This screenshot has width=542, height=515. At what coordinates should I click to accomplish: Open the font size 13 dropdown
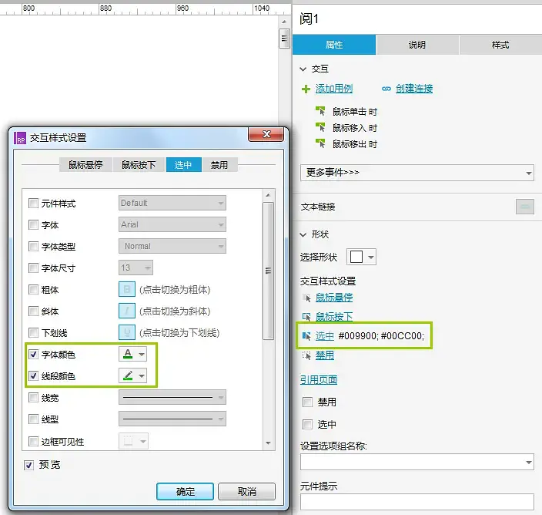[135, 268]
